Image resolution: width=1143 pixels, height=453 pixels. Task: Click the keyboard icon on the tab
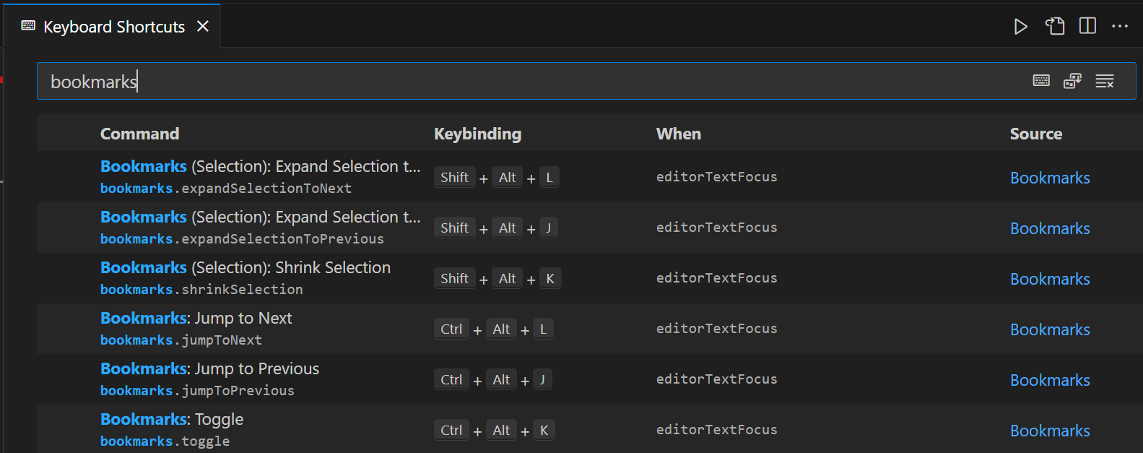(x=28, y=26)
